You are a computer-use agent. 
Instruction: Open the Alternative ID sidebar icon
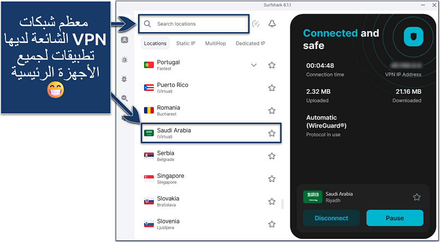[124, 40]
